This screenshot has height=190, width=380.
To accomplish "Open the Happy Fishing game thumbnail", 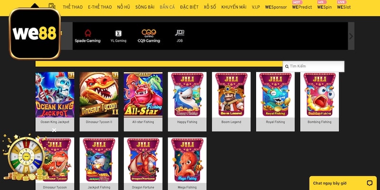I will [187, 102].
